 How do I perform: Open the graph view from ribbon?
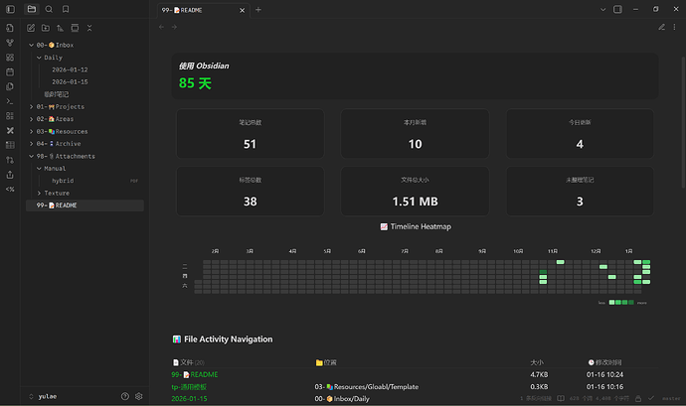click(x=10, y=44)
